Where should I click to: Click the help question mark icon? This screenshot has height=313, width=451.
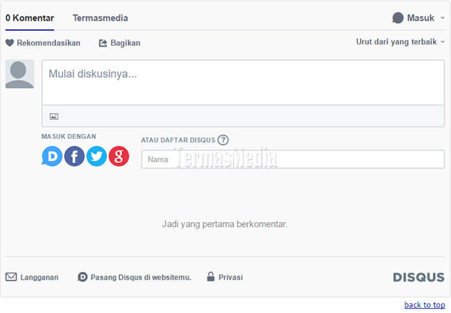(x=223, y=140)
